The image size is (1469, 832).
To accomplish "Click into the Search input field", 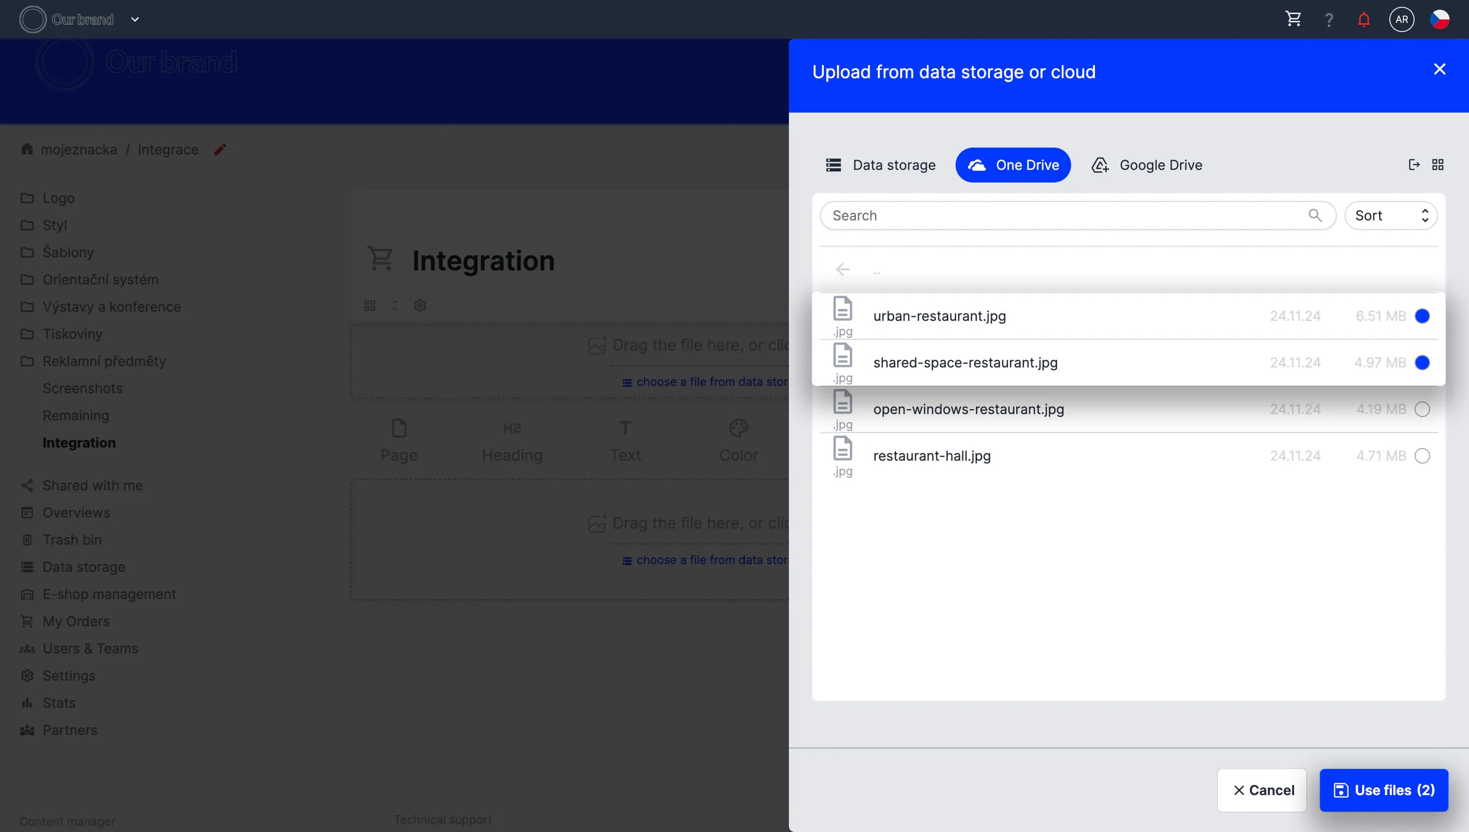I will (x=1063, y=216).
